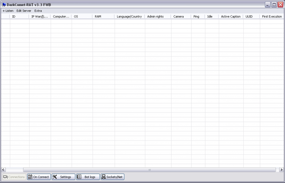Sort by the First Execution column header
The image size is (285, 183).
272,16
